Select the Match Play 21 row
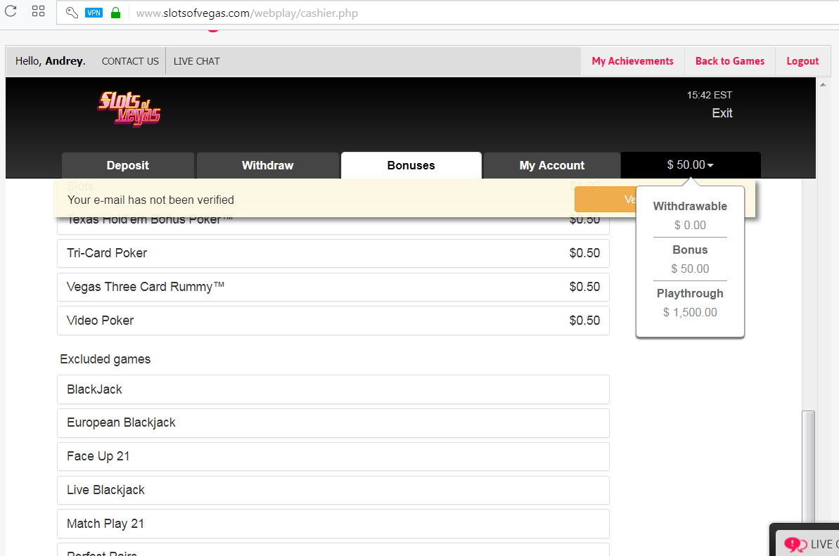This screenshot has width=839, height=556. [x=333, y=524]
